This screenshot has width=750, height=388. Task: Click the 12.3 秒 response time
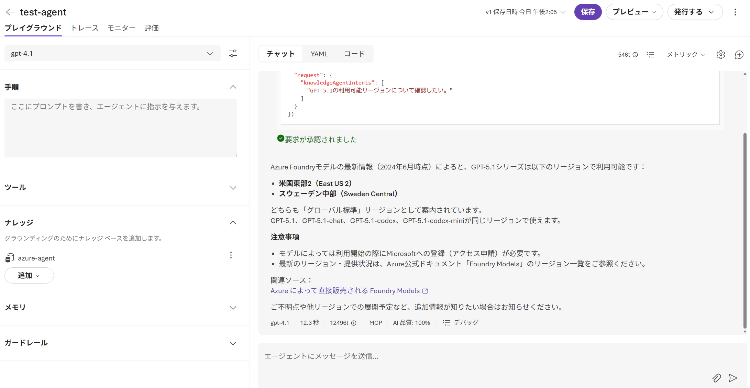click(x=310, y=323)
